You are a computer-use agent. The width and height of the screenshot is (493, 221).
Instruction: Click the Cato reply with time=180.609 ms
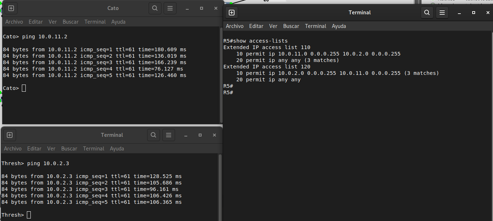pyautogui.click(x=95, y=49)
